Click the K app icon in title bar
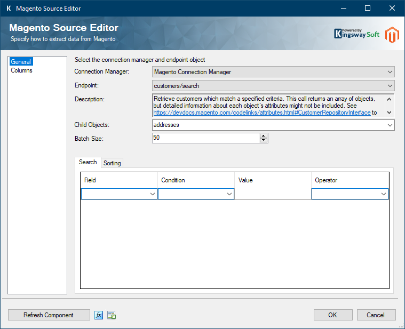 click(x=8, y=9)
